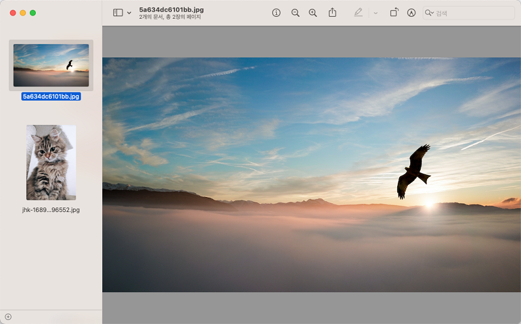Click the green full-screen window button

click(x=33, y=13)
